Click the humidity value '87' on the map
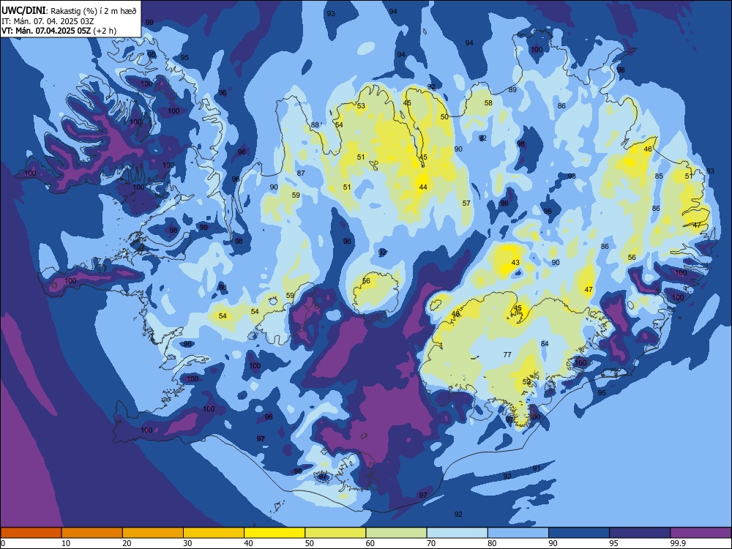The image size is (732, 549). coord(301,173)
